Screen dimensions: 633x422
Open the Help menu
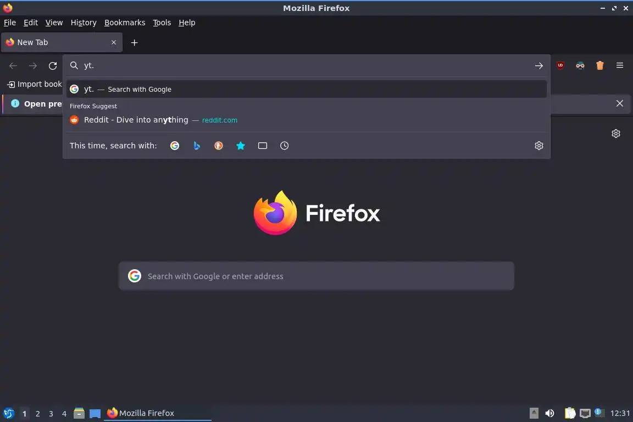pyautogui.click(x=187, y=23)
